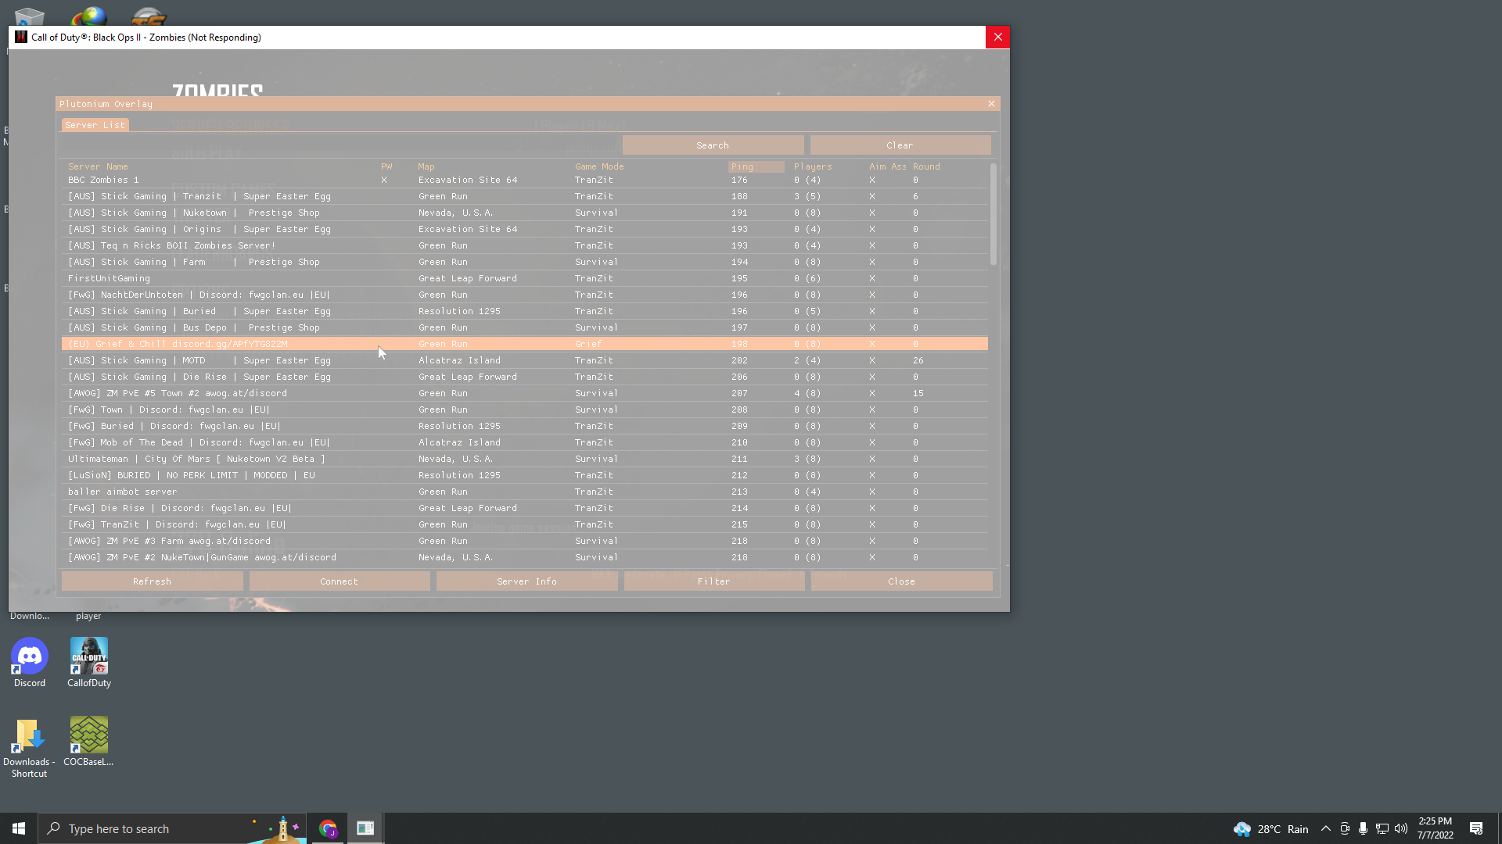The height and width of the screenshot is (844, 1502).
Task: Select LuSioN BURIED NO PERK LIMIT server
Action: (525, 475)
